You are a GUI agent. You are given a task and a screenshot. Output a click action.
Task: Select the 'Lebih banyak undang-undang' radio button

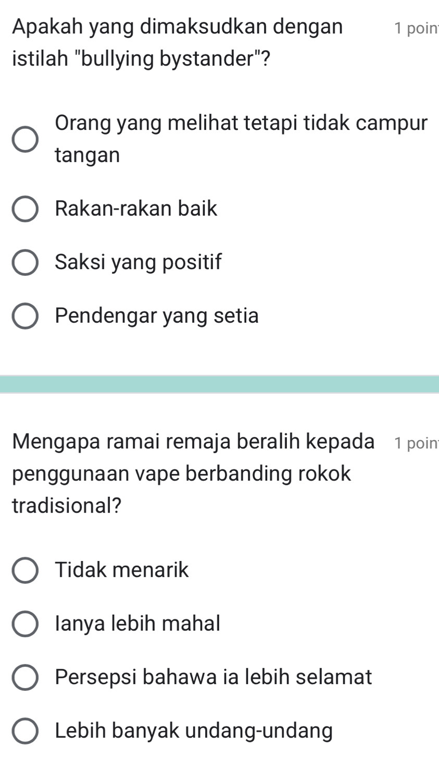tap(25, 731)
